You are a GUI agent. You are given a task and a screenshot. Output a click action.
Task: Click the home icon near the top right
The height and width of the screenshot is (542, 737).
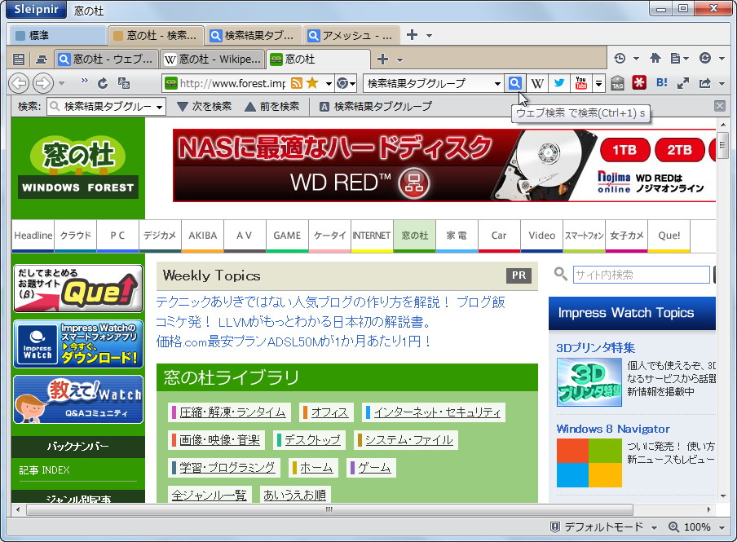656,59
